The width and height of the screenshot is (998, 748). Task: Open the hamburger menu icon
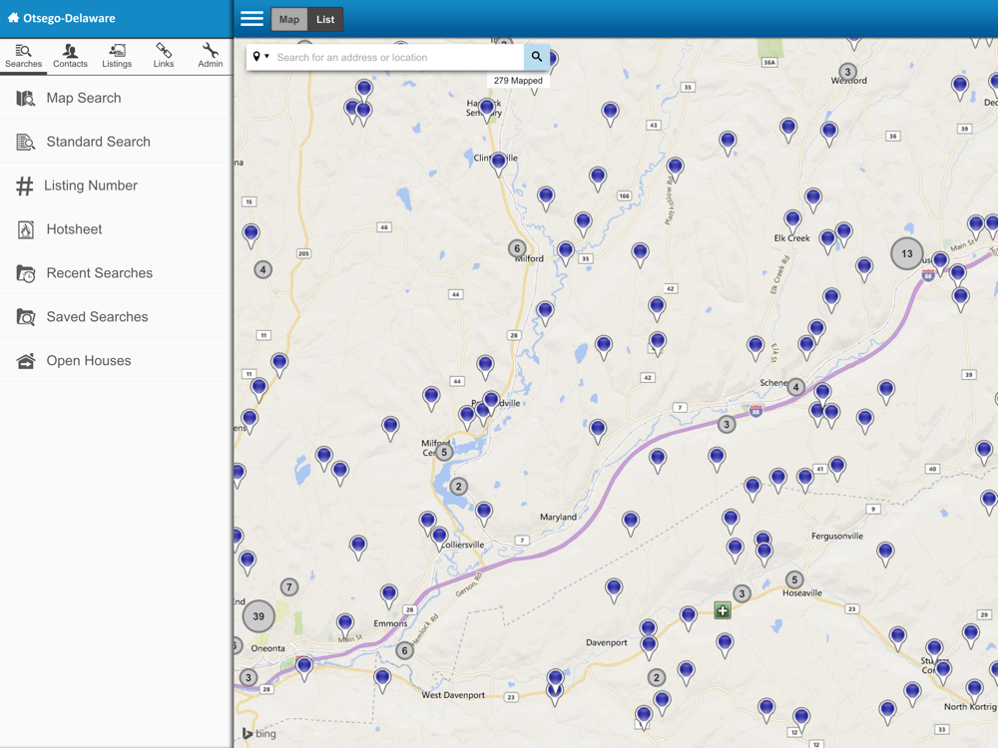251,19
